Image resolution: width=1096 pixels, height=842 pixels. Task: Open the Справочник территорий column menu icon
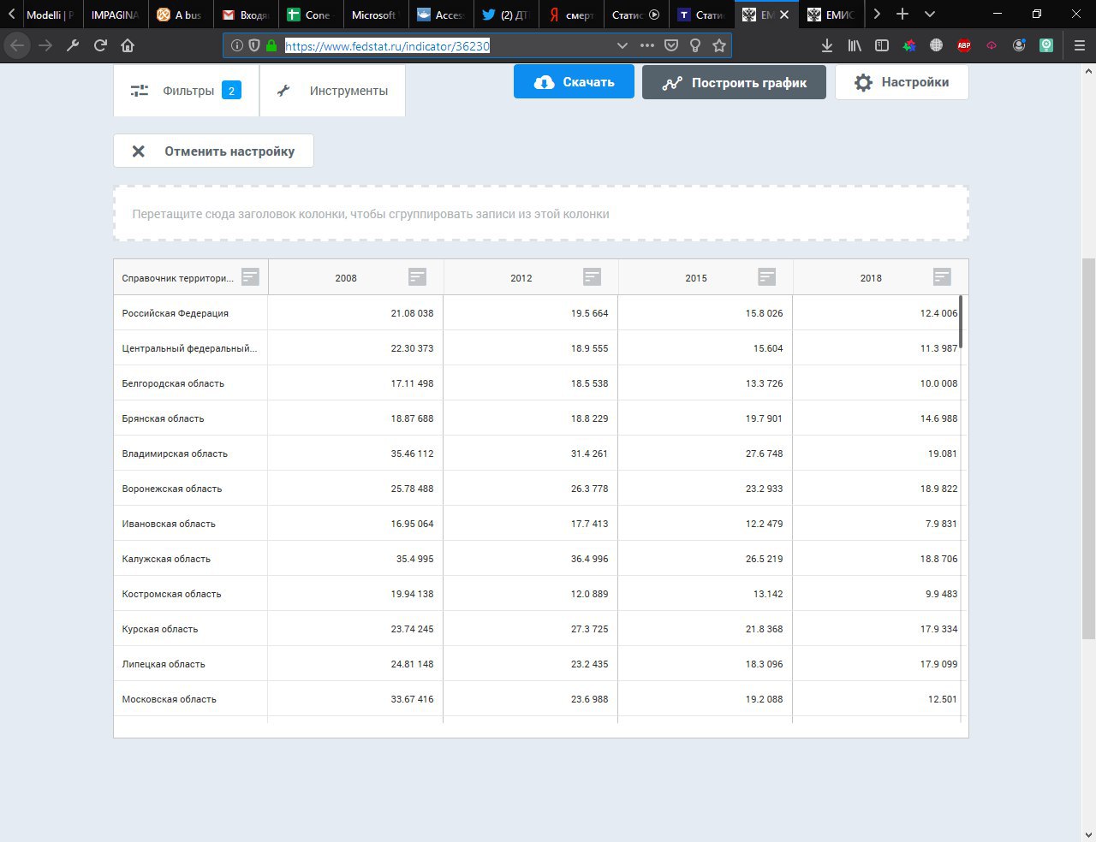(250, 276)
